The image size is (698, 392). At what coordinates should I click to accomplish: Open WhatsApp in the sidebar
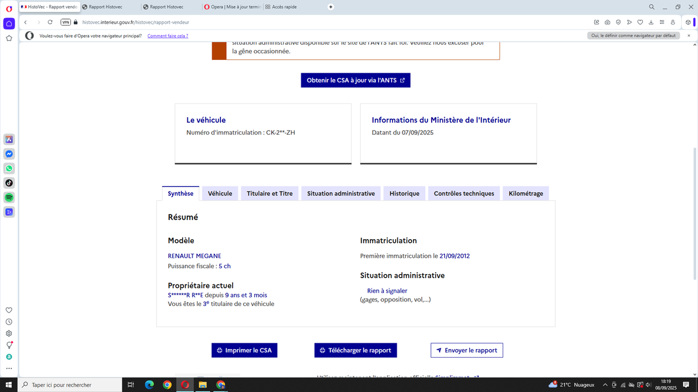[x=9, y=168]
